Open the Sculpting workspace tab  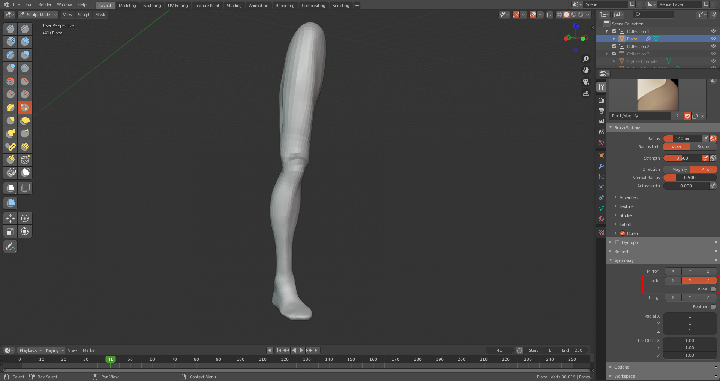[x=152, y=6]
